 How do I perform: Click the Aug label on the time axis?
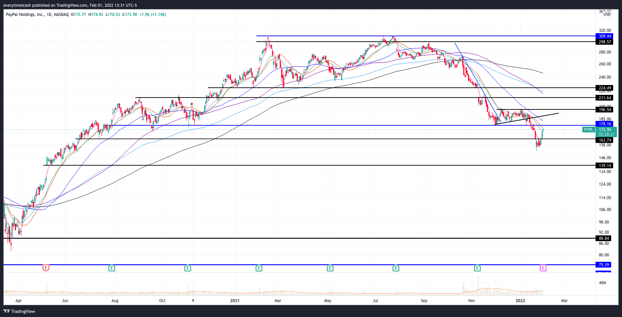click(115, 301)
